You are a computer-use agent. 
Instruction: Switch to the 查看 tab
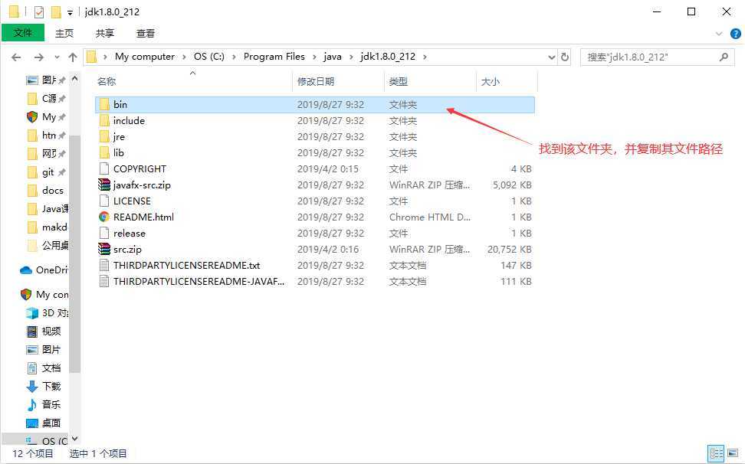click(x=146, y=33)
